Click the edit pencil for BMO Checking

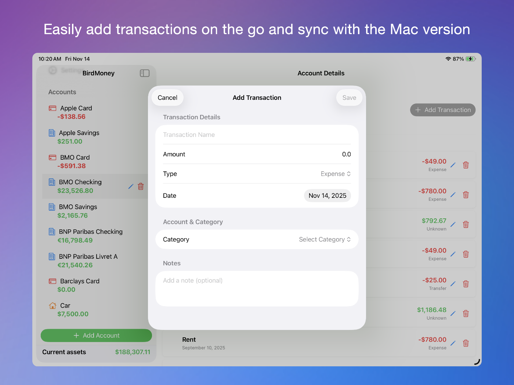pyautogui.click(x=131, y=186)
